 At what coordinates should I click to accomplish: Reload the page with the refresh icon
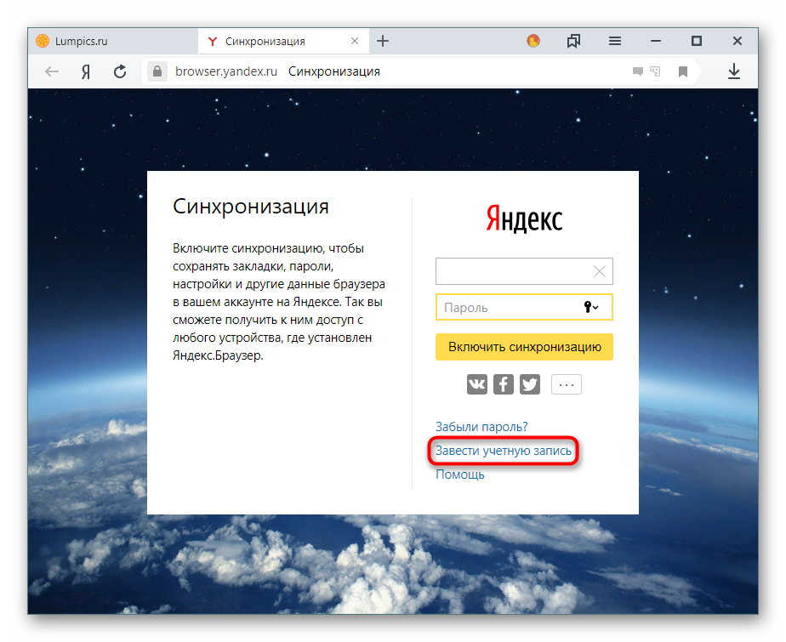(120, 72)
